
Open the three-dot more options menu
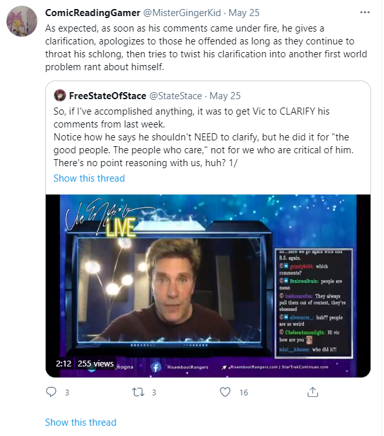[365, 12]
